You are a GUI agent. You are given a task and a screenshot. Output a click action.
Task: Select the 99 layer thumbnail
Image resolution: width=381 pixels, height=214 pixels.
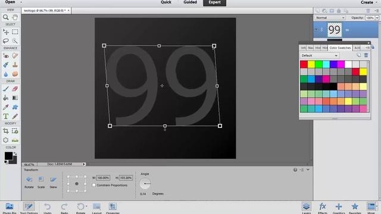[335, 30]
